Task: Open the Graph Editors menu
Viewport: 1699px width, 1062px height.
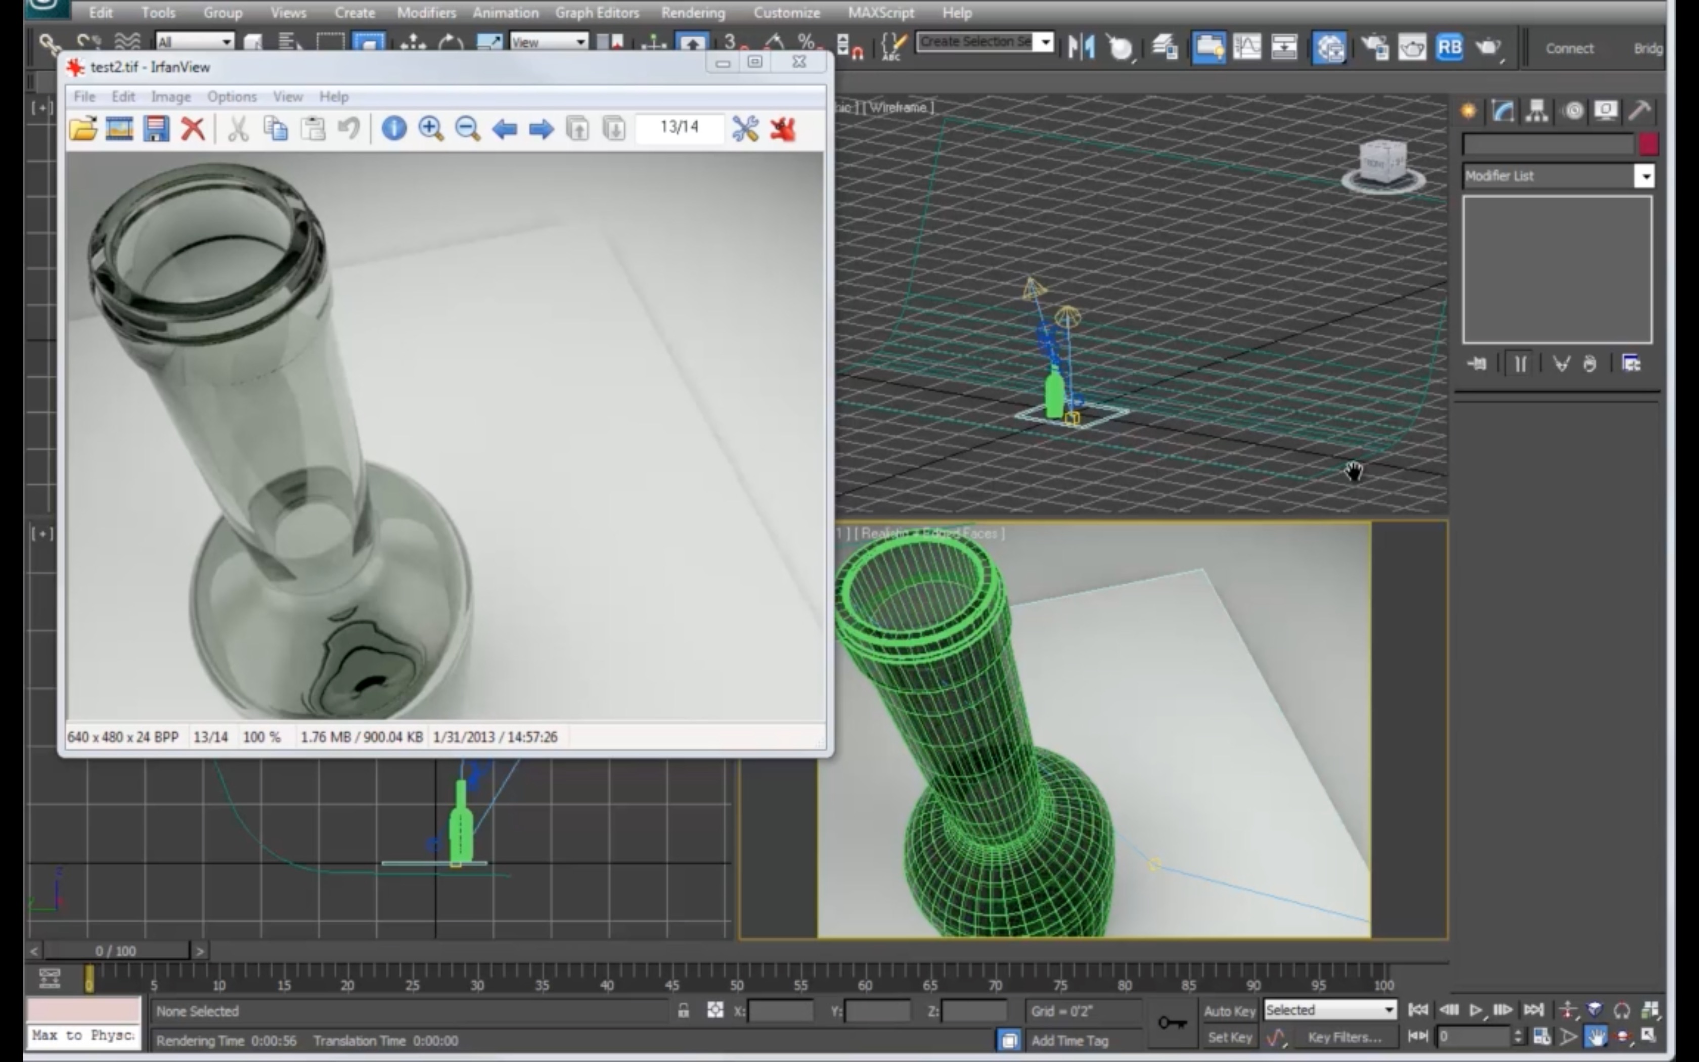Action: [597, 13]
